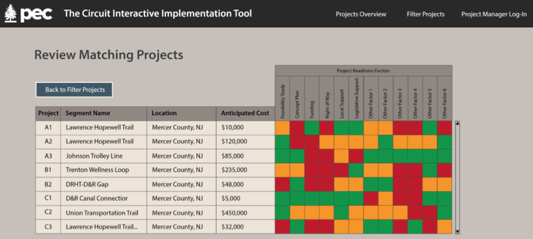Select the Feasibility Study column header
The image size is (533, 239).
click(283, 99)
